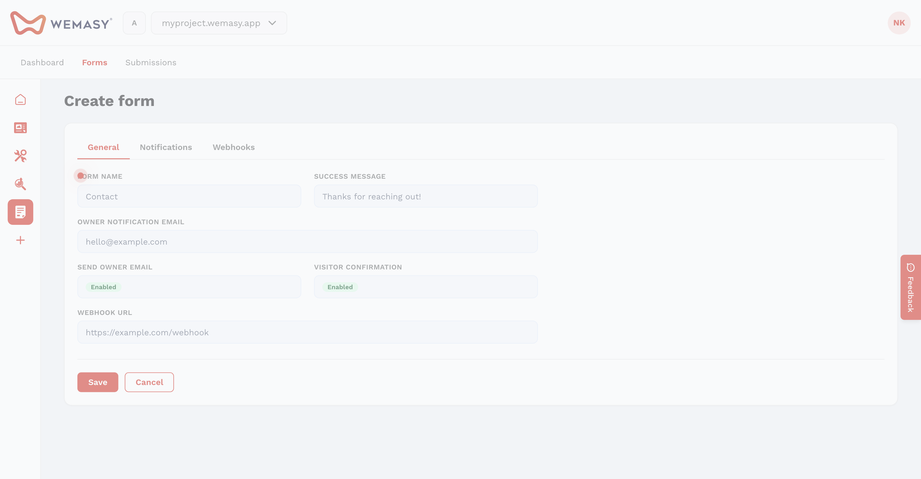The image size is (921, 479).
Task: Click the Feedback smiley icon
Action: click(910, 267)
